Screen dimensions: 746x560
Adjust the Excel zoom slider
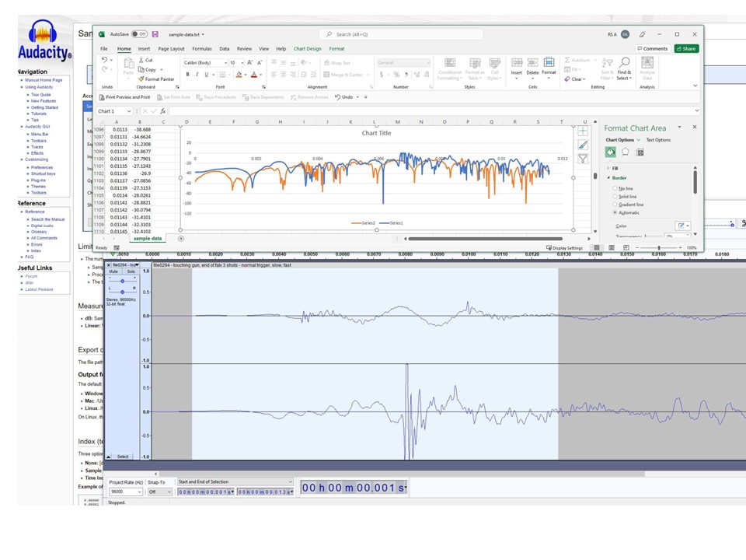click(x=659, y=247)
